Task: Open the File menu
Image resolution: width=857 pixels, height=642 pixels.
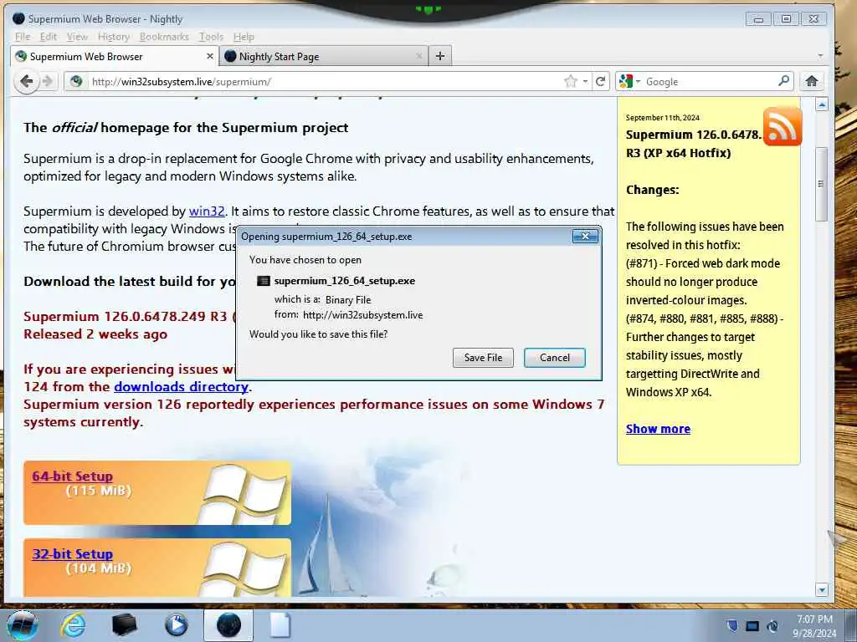Action: click(23, 37)
